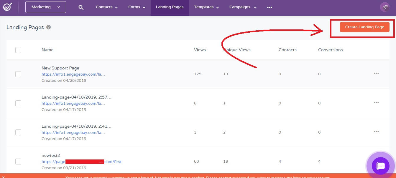This screenshot has height=178, width=396.
Task: Expand the Marketing dropdown
Action: [x=45, y=7]
